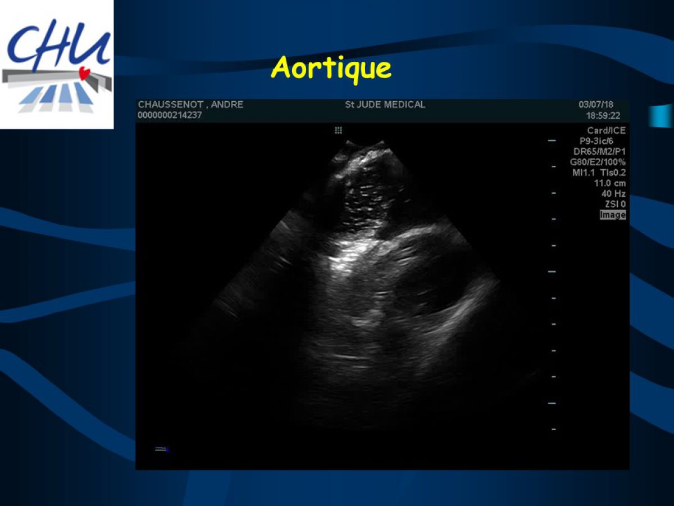Click the ZSI 0 value
The height and width of the screenshot is (506, 674).
[615, 204]
